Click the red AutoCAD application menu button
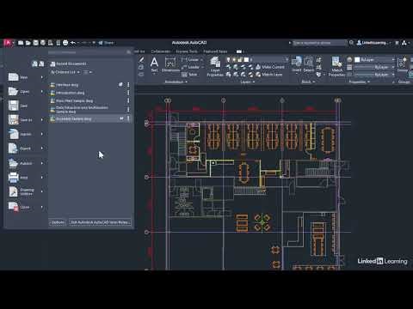Image resolution: width=413 pixels, height=309 pixels. click(x=9, y=43)
